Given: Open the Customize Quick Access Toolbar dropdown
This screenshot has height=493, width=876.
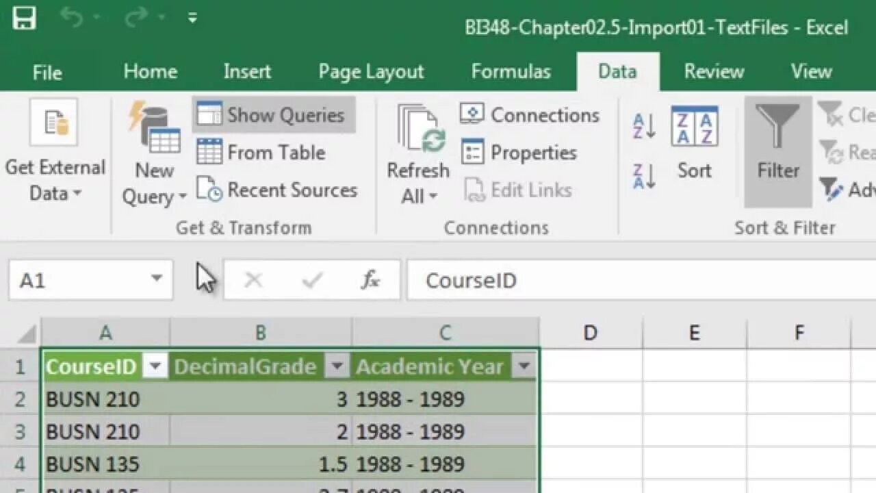Looking at the screenshot, I should pos(193,18).
